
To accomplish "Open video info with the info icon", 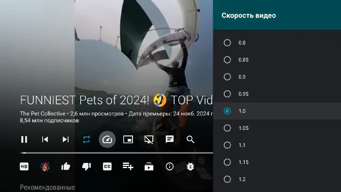I will coord(170,166).
